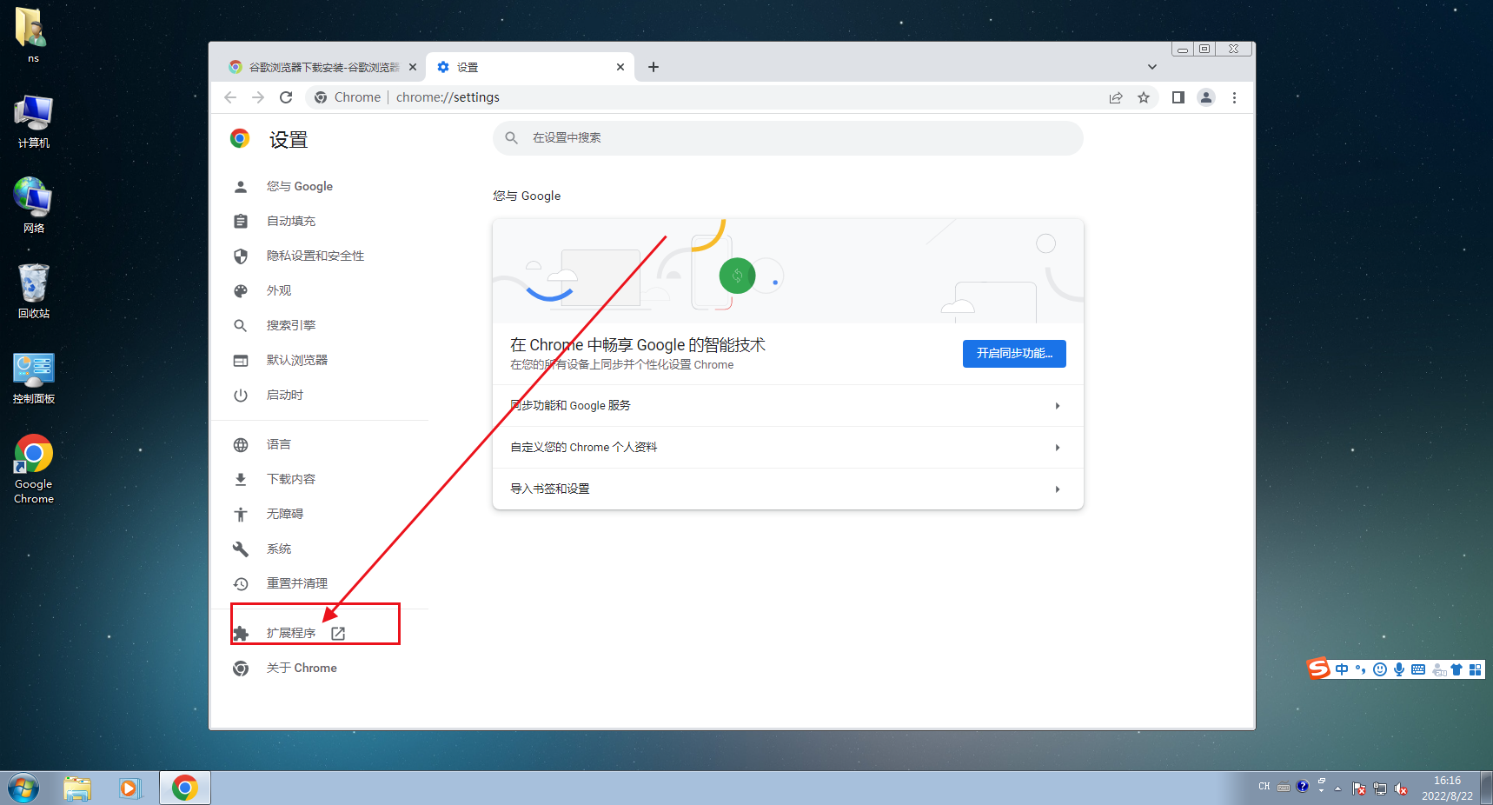Click the magnifier icon beside 搜索引擎
Image resolution: width=1493 pixels, height=805 pixels.
[x=241, y=326]
